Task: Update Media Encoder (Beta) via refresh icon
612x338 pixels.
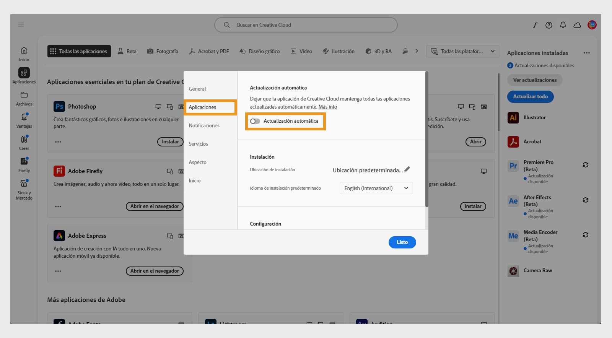Action: coord(586,235)
